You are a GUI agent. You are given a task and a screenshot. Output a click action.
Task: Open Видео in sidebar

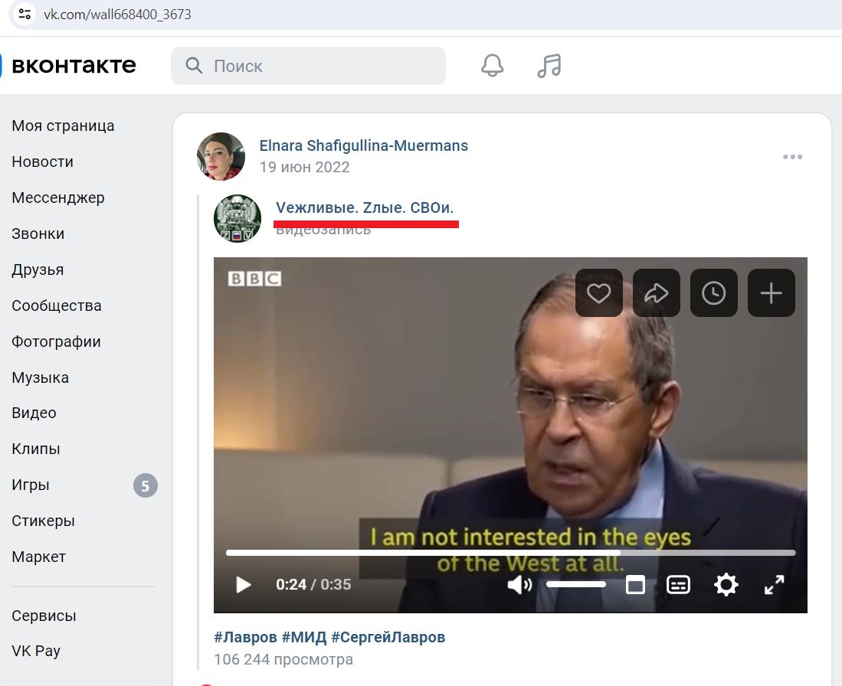coord(34,413)
